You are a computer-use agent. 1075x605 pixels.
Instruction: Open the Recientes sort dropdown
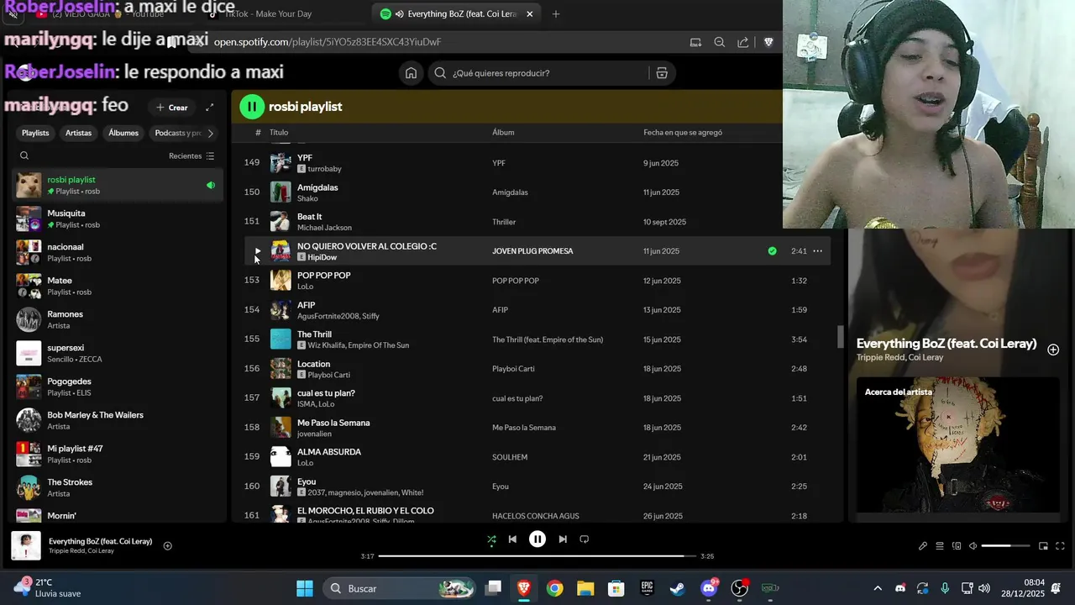point(191,156)
